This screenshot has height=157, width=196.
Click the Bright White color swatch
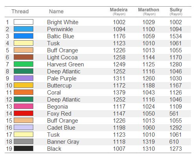tap(24, 22)
